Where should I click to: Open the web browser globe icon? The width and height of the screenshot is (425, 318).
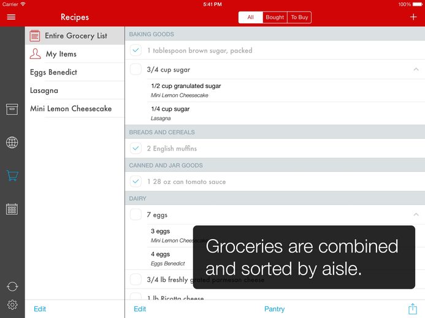[x=12, y=142]
